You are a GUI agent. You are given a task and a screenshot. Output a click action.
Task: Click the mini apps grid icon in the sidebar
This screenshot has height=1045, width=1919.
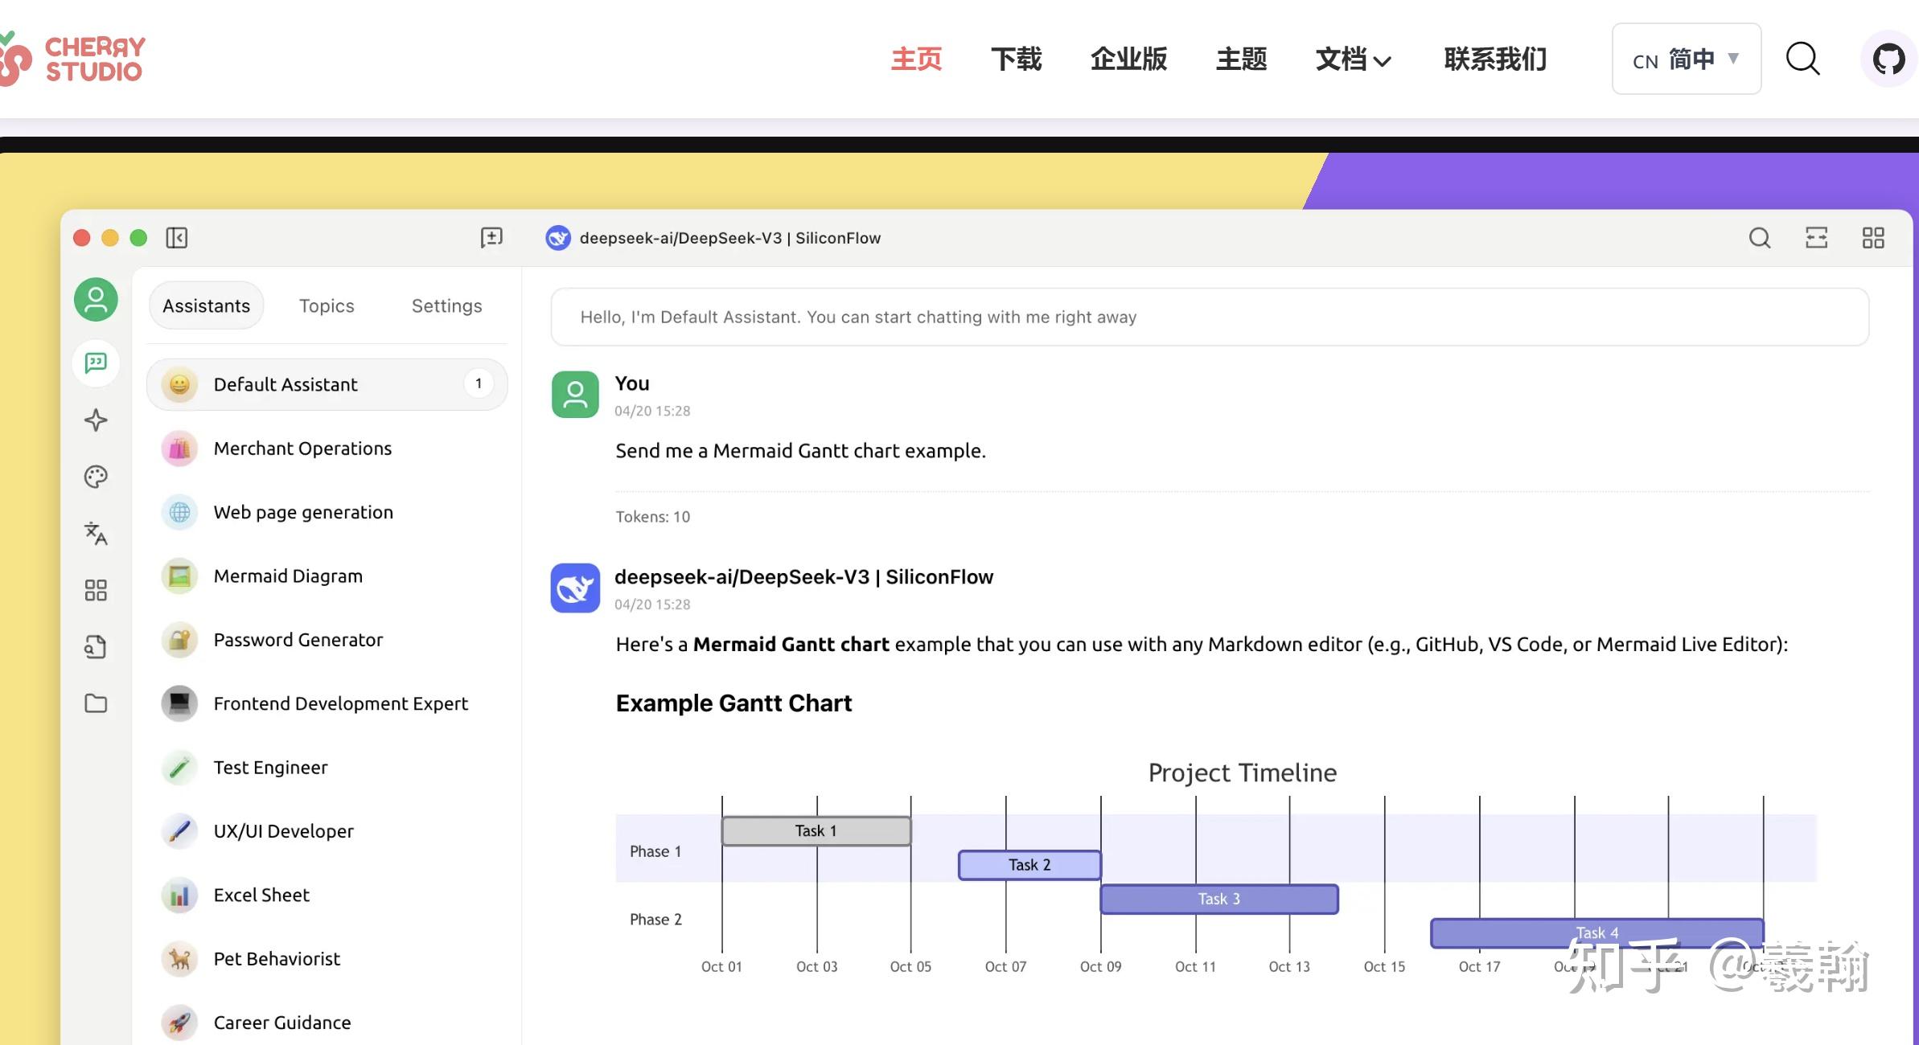coord(96,591)
